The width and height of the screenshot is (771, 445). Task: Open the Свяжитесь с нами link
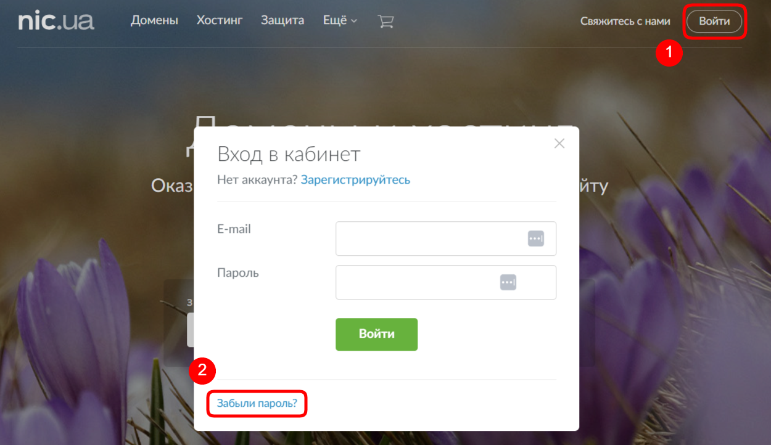tap(625, 22)
